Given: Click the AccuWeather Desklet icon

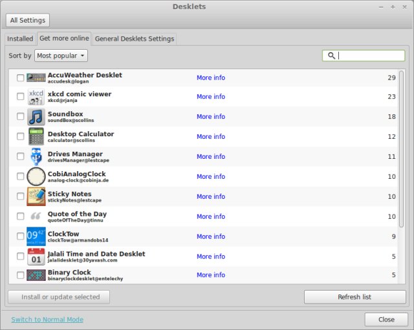Looking at the screenshot, I should click(36, 77).
